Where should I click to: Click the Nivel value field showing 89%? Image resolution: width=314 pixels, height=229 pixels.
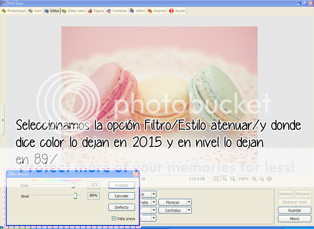point(94,196)
